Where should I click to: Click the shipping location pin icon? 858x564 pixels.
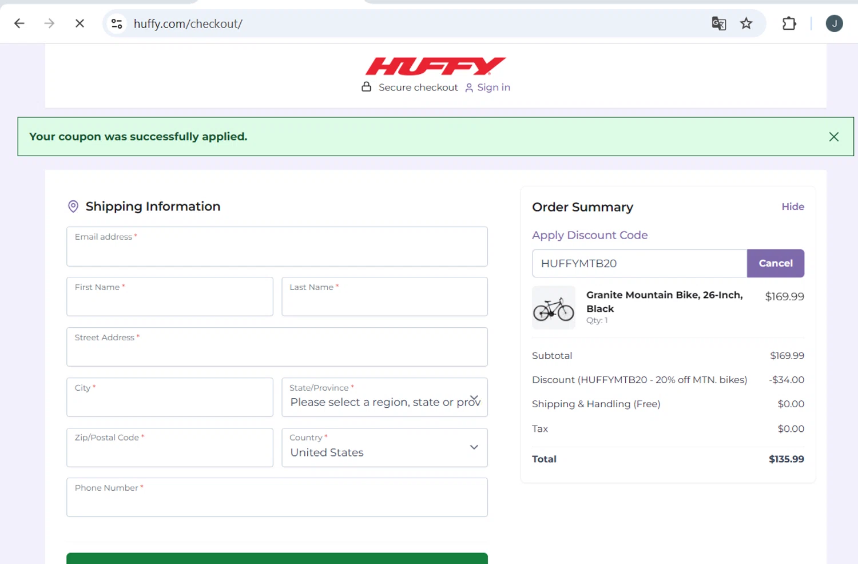pos(73,206)
